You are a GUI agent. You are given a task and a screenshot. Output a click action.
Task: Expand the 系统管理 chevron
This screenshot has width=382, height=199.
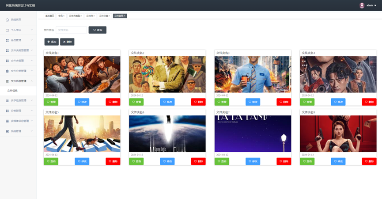[32, 131]
